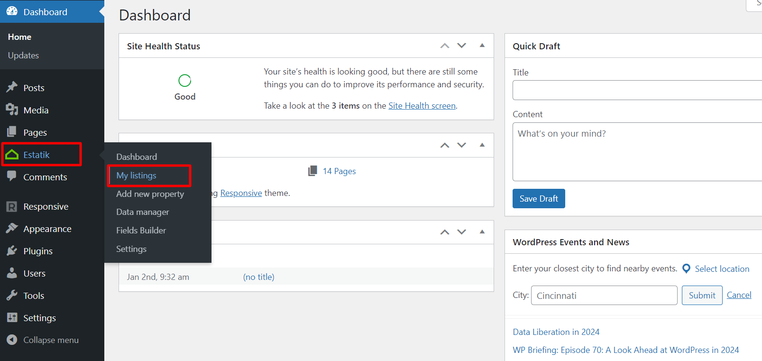Click the Site Health Status heading
Image resolution: width=762 pixels, height=361 pixels.
coord(164,46)
